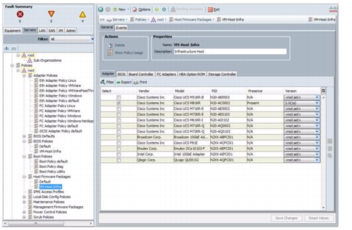Click the table column settings icon
This screenshot has width=352, height=230.
pyautogui.click(x=323, y=91)
